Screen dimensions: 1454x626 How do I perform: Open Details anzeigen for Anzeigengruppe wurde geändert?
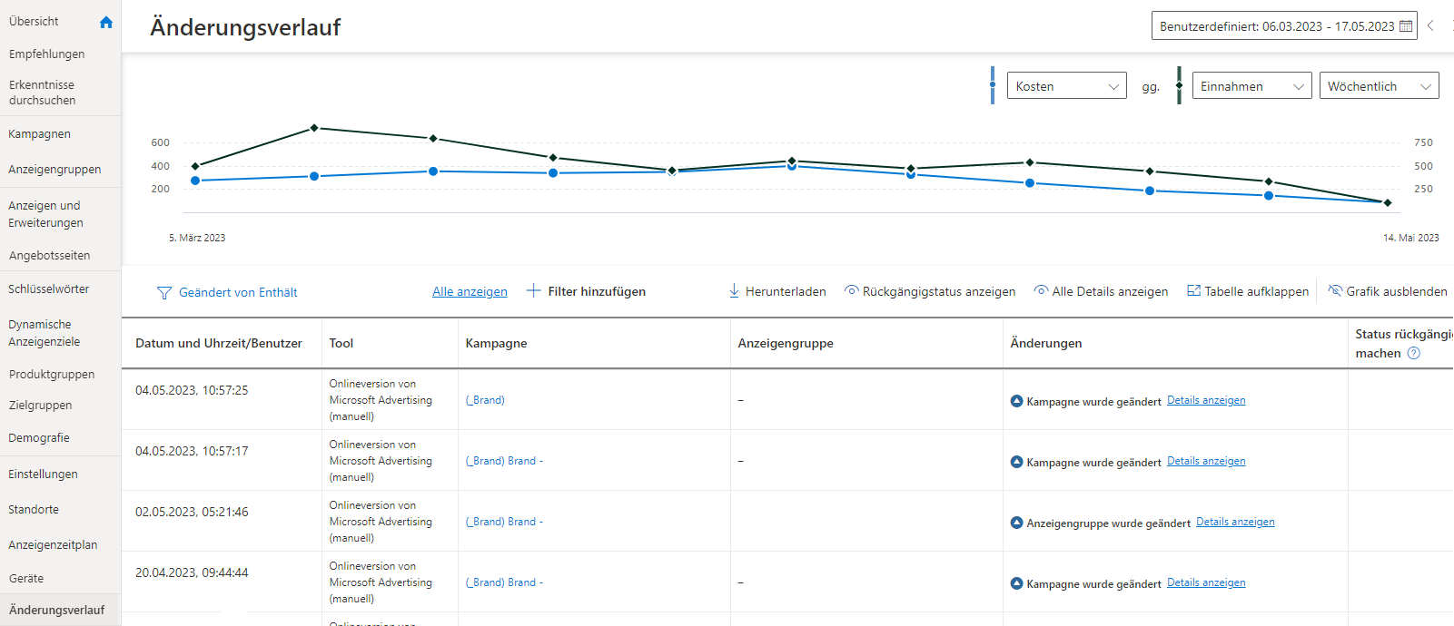[x=1235, y=522]
